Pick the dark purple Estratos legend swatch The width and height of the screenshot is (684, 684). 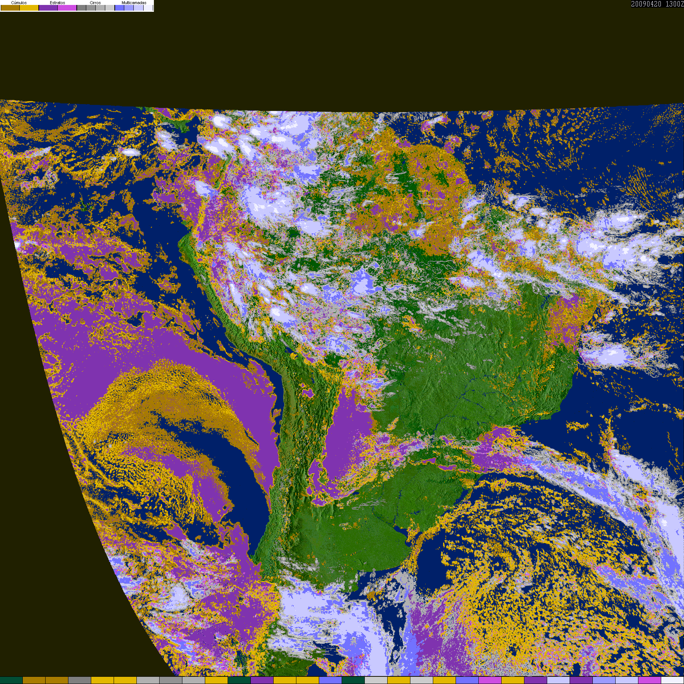pos(48,8)
